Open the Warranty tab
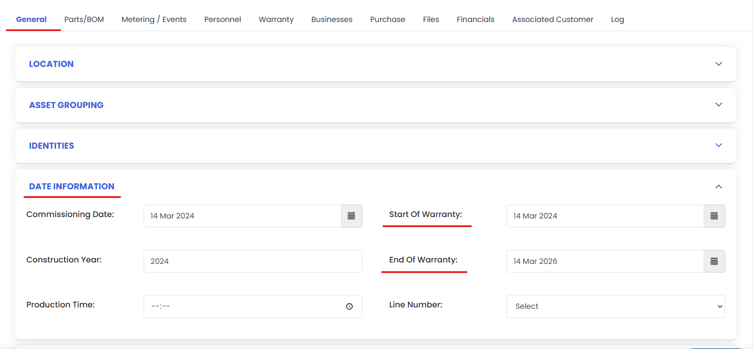 click(276, 20)
